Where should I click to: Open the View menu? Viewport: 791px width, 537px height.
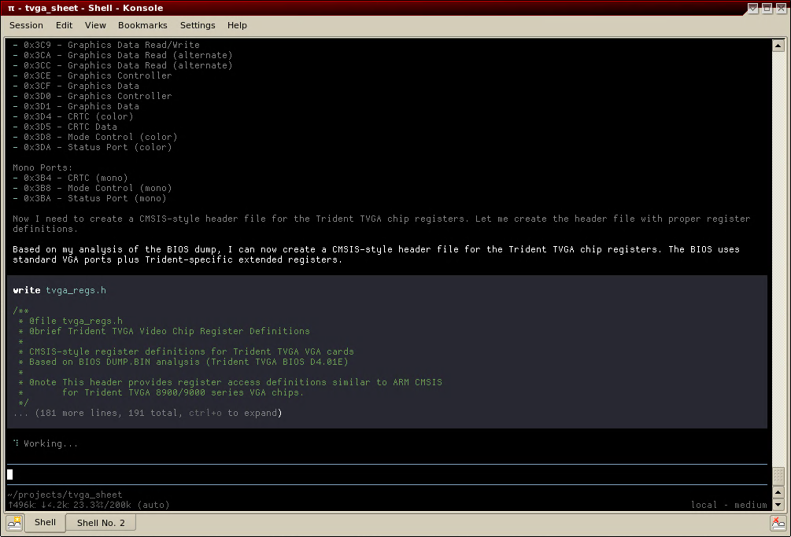tap(95, 25)
